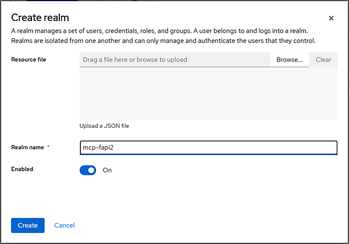This screenshot has height=244, width=349.
Task: Click the 'Drag a file here' filename field
Action: pyautogui.click(x=174, y=60)
